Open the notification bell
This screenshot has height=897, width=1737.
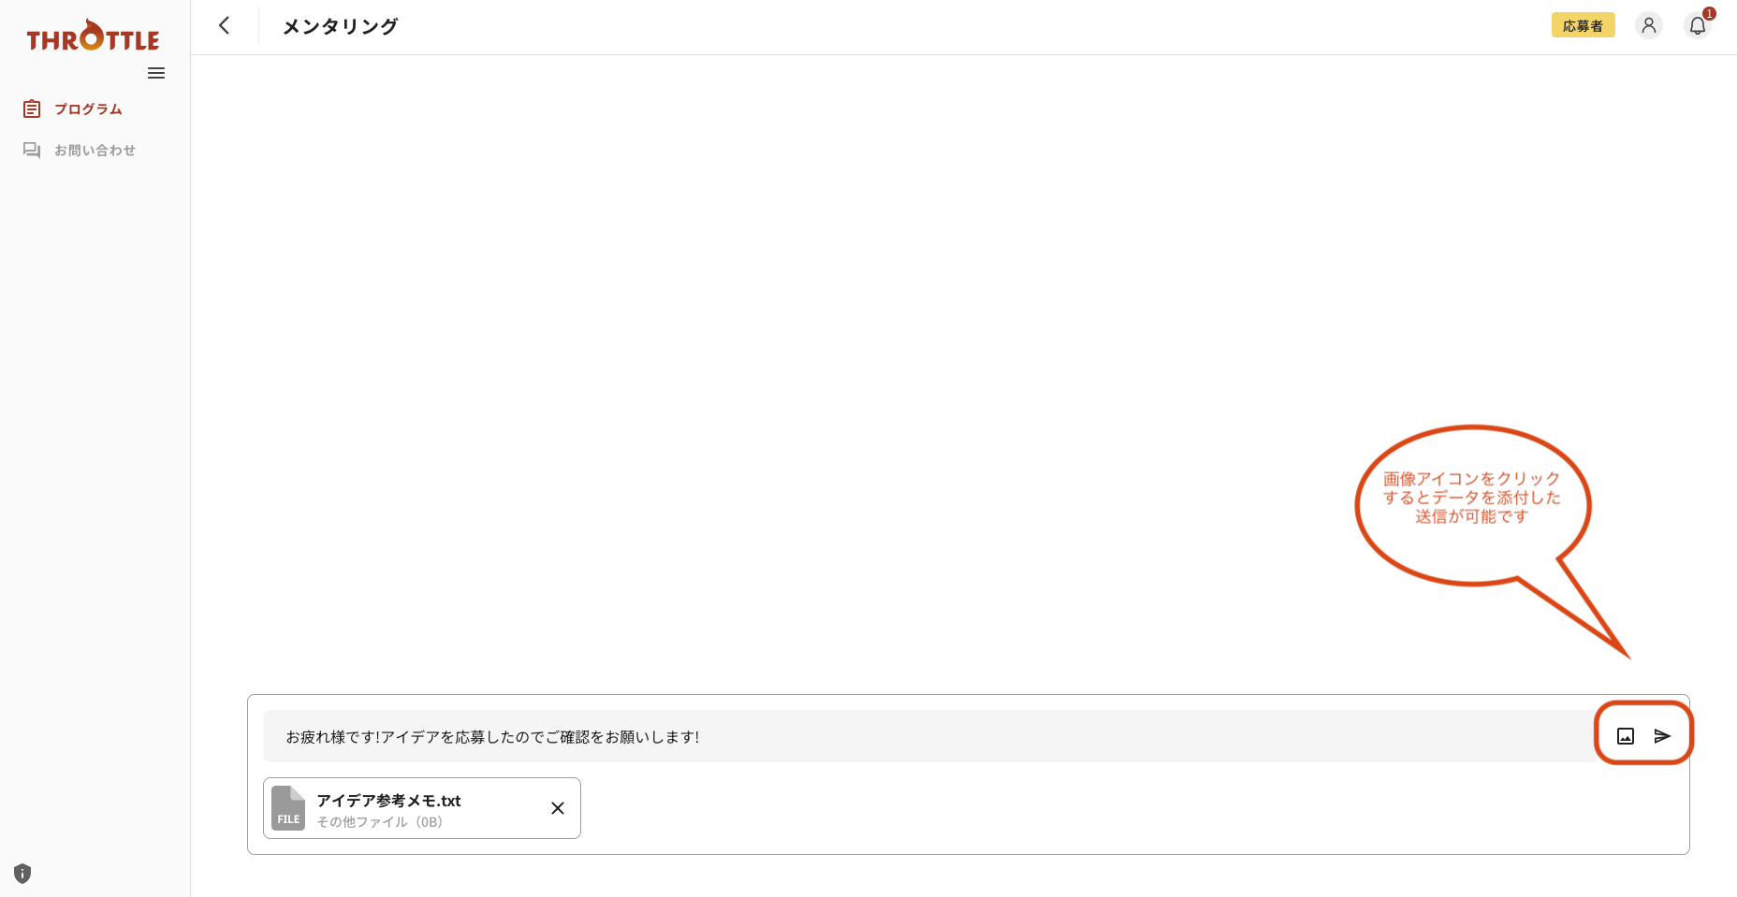[x=1698, y=26]
